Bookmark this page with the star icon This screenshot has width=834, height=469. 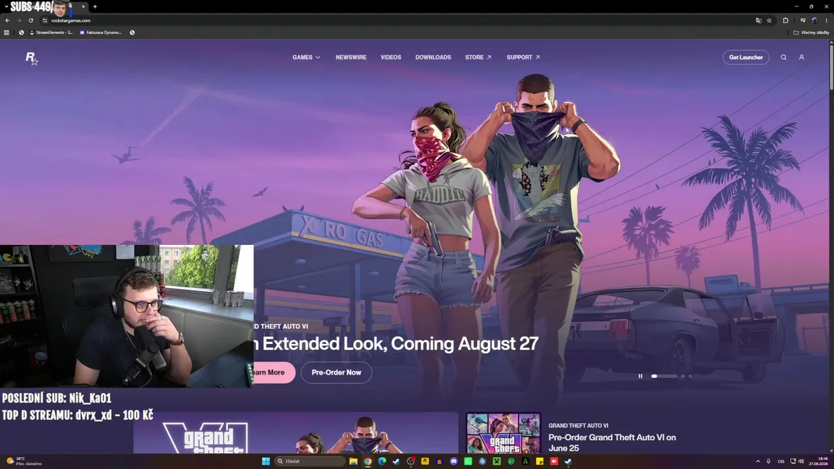[769, 20]
